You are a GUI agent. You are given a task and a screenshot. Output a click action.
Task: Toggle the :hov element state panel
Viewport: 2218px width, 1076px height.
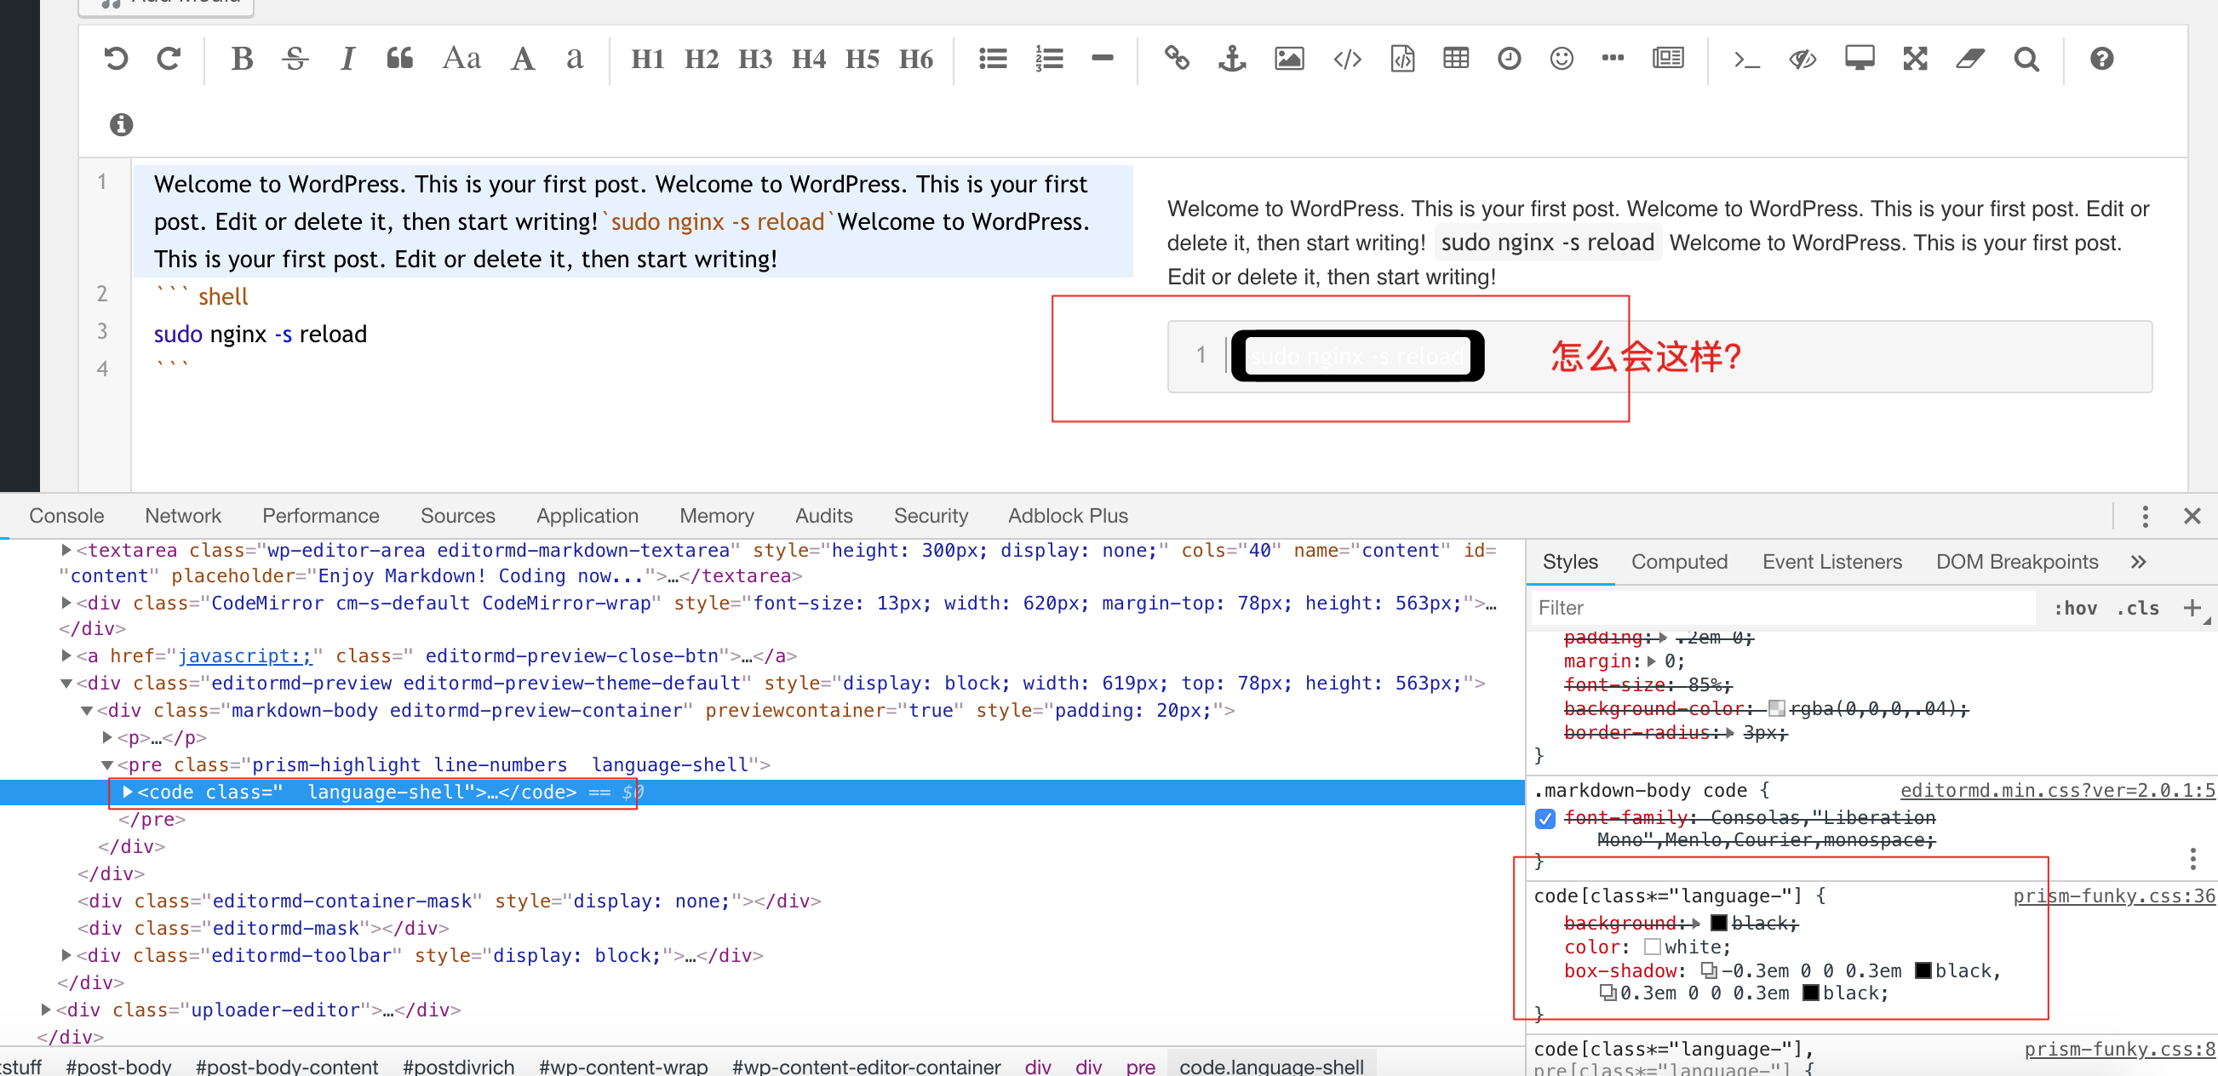2075,609
